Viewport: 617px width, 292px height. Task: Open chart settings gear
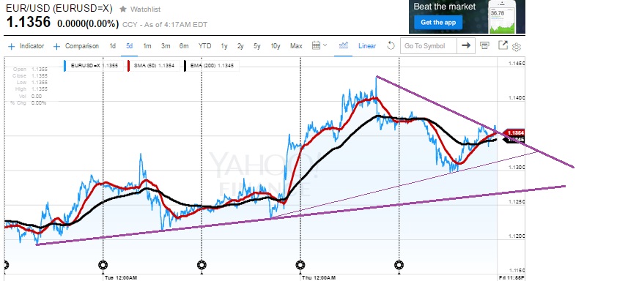(517, 47)
